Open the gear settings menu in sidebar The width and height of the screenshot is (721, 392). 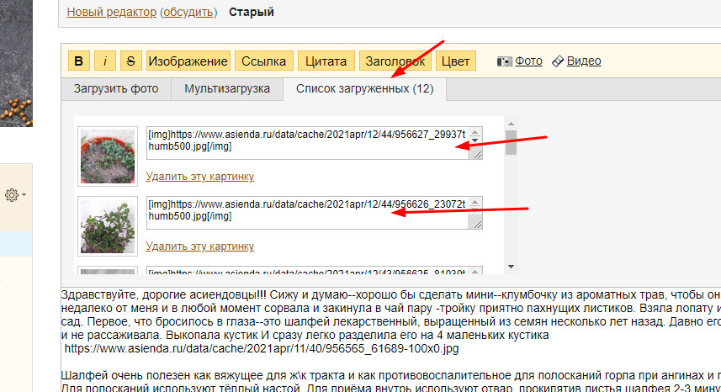pos(15,195)
